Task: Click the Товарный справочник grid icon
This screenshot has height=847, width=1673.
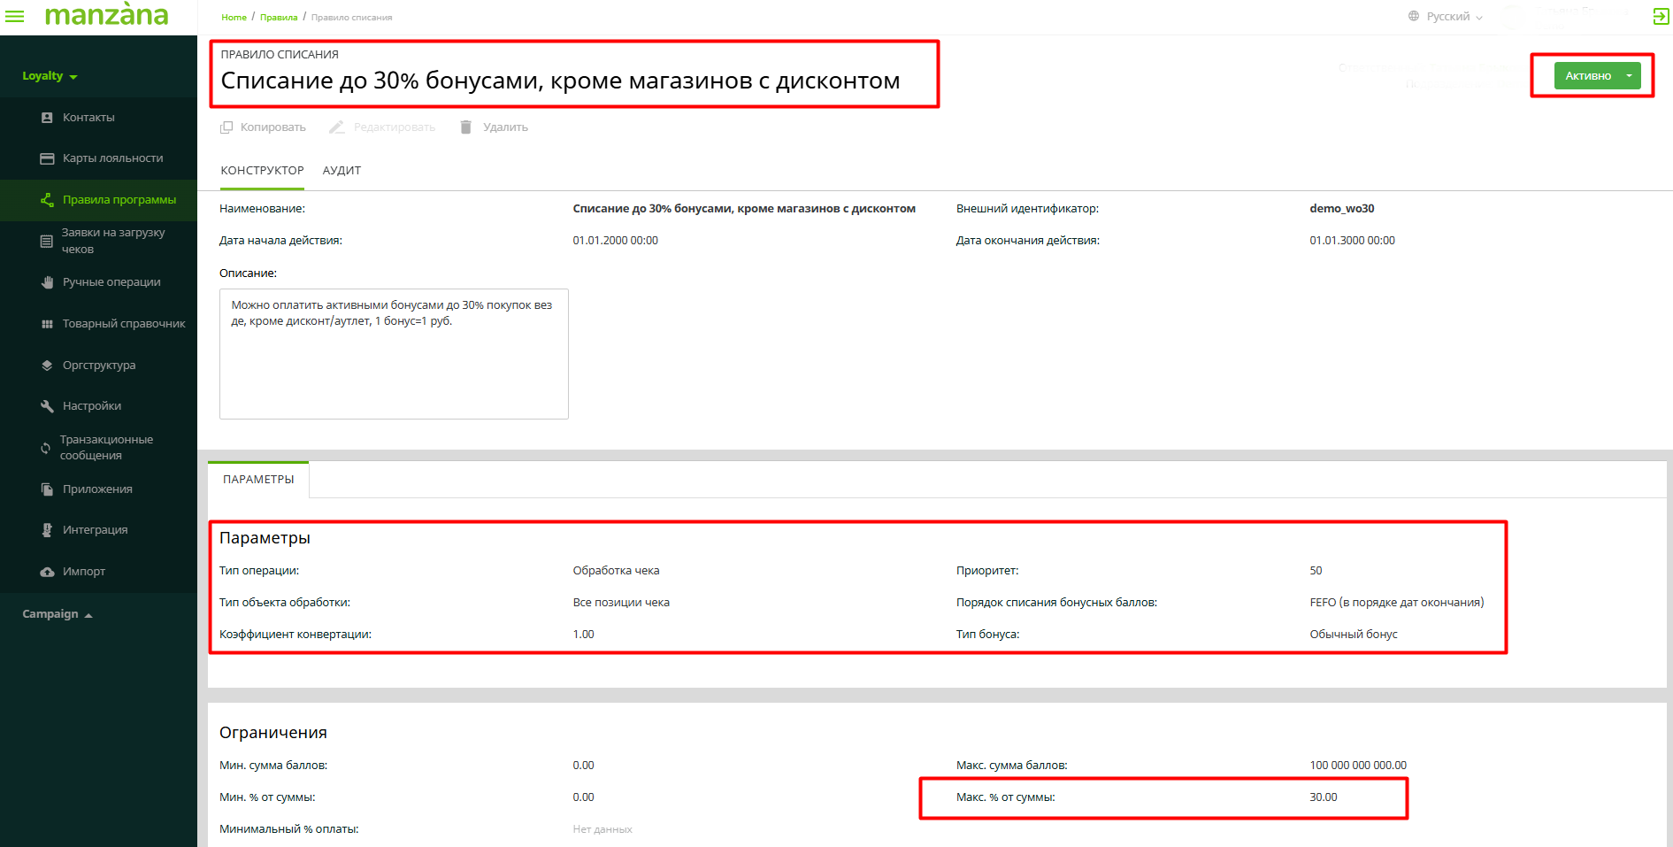Action: [x=47, y=324]
